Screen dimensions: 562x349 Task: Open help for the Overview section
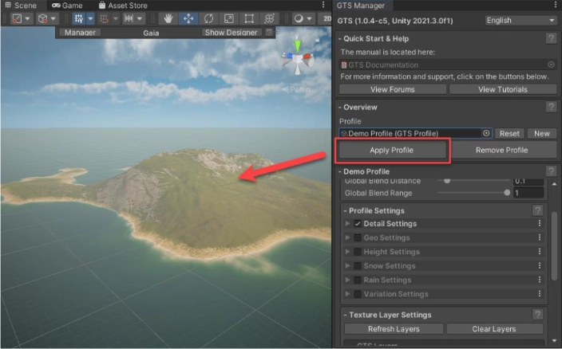pyautogui.click(x=551, y=107)
